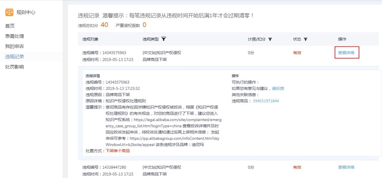
Task: Click the 规则中心 scale logo icon
Action: (10, 12)
